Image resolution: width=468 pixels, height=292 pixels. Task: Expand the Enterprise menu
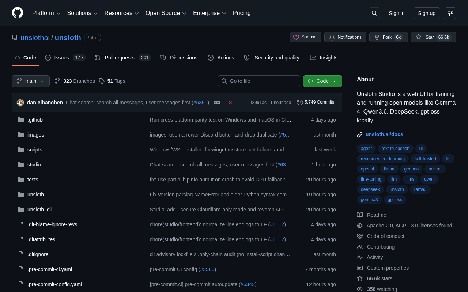(210, 13)
